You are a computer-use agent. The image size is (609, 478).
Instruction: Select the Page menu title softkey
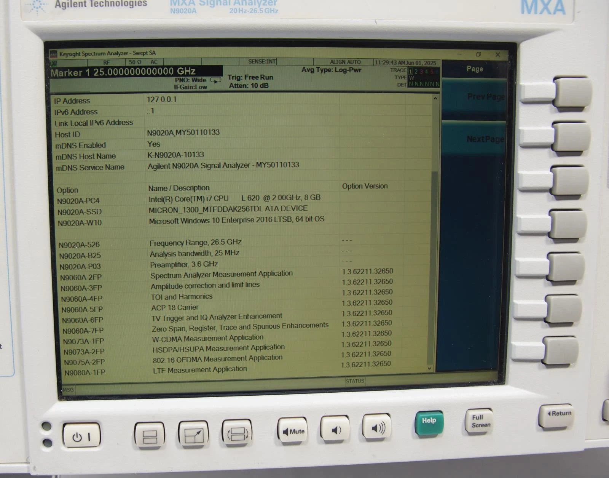coord(475,69)
